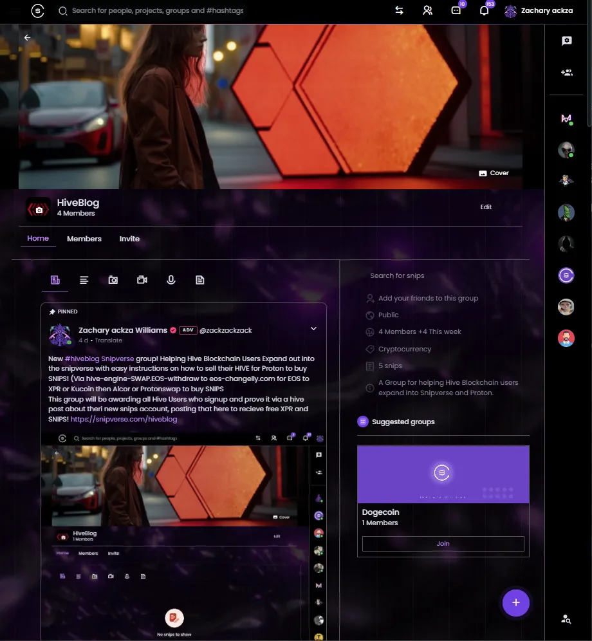
Task: Select the Home tab
Action: tap(37, 238)
